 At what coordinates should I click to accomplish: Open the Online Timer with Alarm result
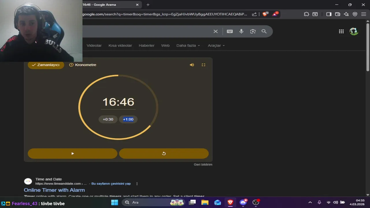pos(54,190)
